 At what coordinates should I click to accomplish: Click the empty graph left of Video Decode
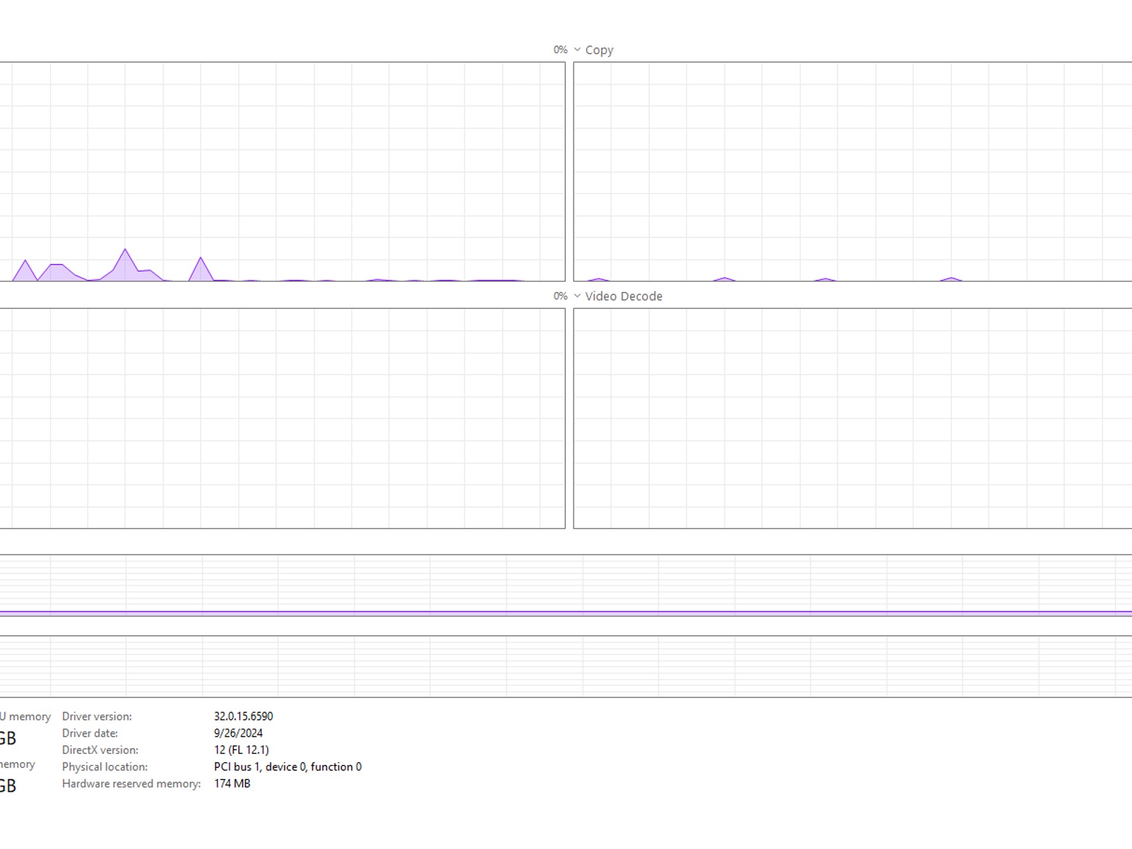pyautogui.click(x=282, y=418)
